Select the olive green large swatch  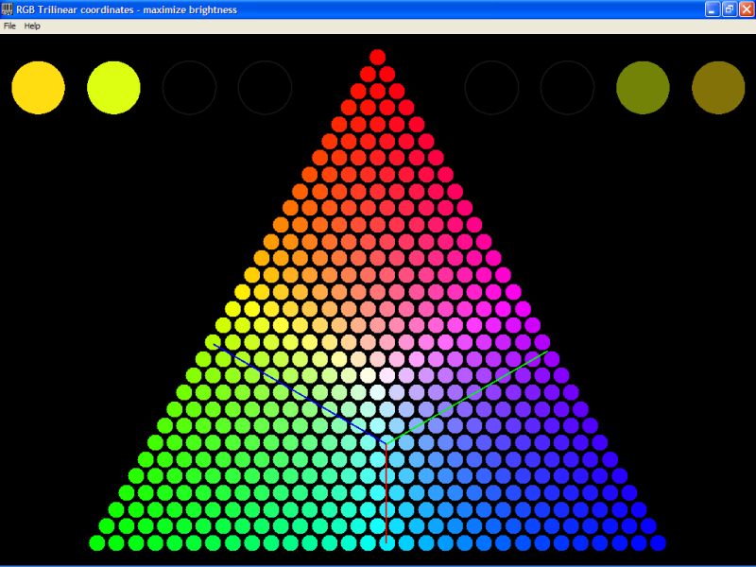click(x=643, y=88)
